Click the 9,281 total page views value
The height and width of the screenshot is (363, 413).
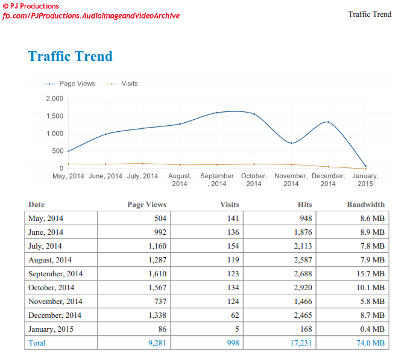pos(157,343)
